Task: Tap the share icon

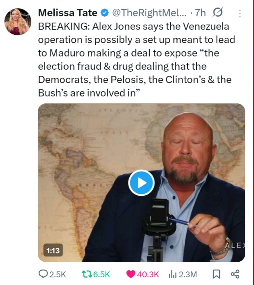Action: point(234,274)
